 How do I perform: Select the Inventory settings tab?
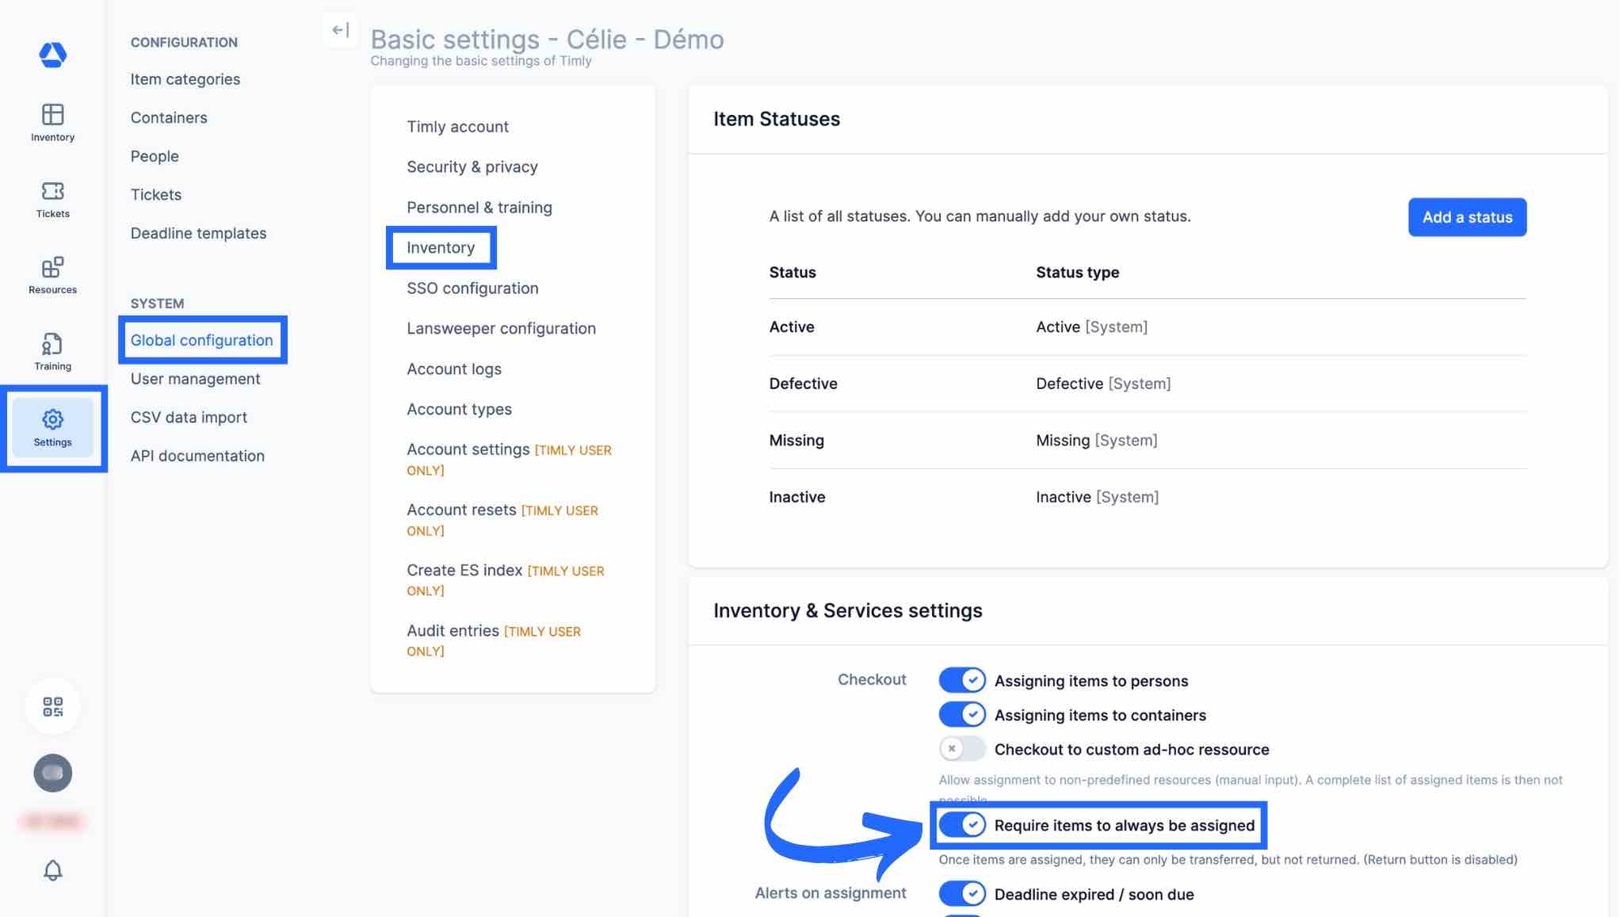(441, 247)
